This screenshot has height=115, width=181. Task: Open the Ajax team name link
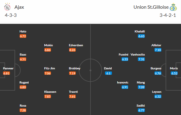[x=19, y=7]
